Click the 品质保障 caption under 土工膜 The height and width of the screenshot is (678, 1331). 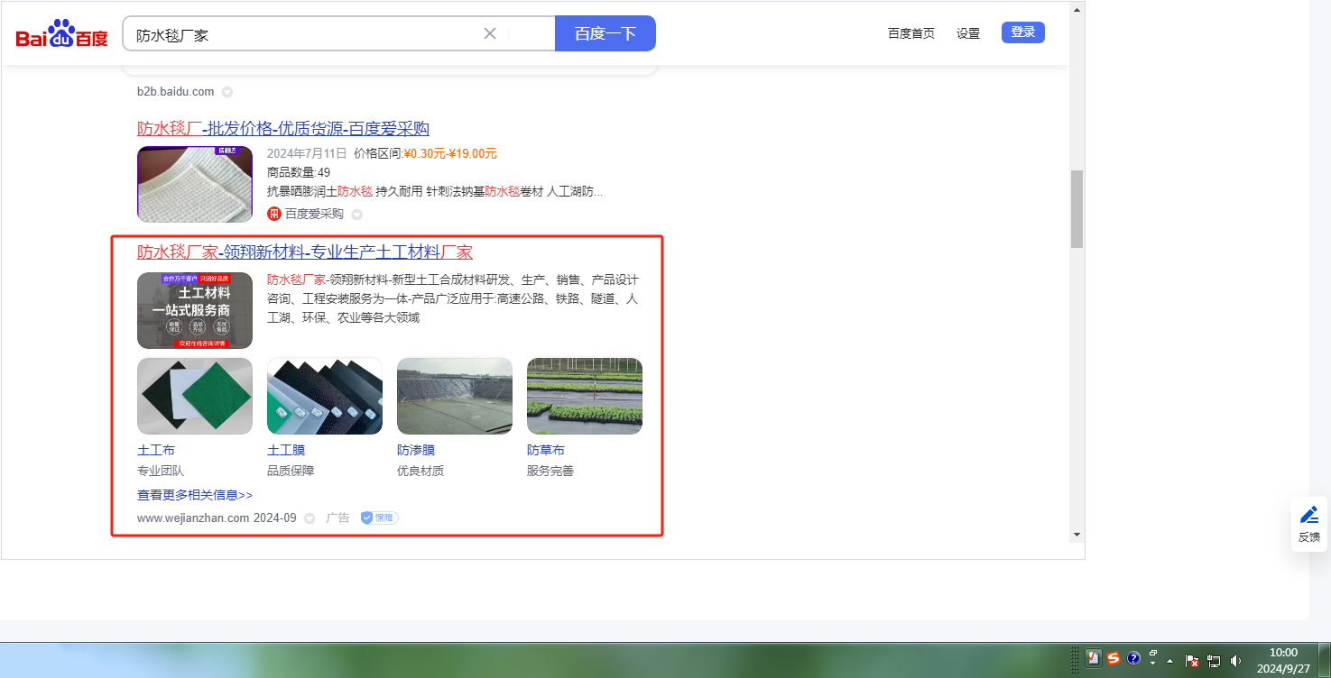[x=291, y=471]
